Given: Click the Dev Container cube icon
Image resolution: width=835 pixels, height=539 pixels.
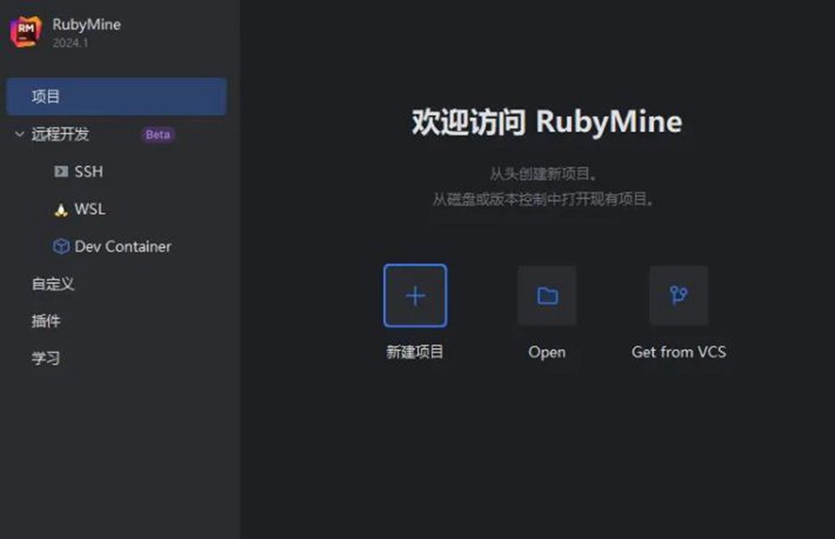Looking at the screenshot, I should tap(61, 247).
